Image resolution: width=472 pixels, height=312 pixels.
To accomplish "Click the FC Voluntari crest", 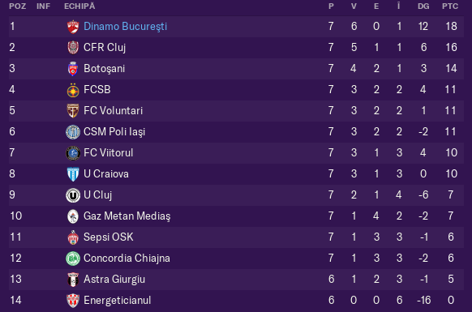I will [x=73, y=111].
